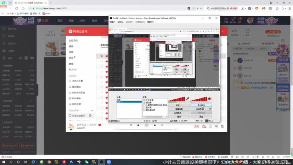Open the sound effects icon in NetEase player
The image size is (293, 165).
tap(204, 126)
